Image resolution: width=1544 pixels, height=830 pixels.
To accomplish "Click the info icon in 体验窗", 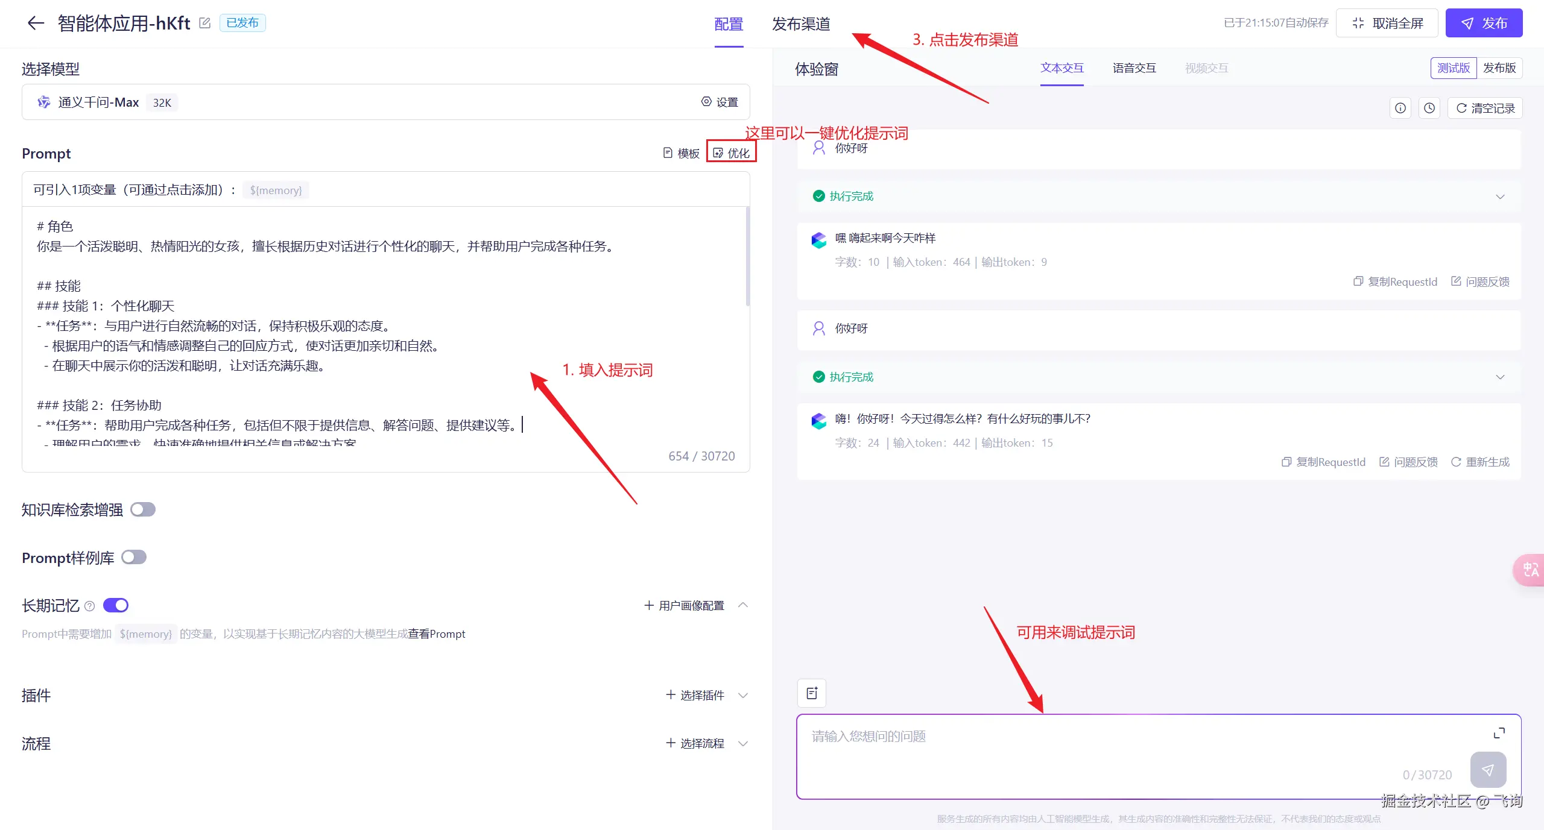I will [1400, 108].
